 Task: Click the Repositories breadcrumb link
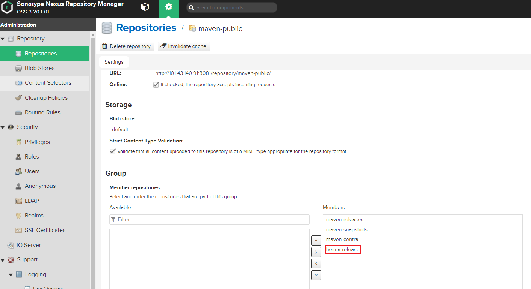point(146,28)
